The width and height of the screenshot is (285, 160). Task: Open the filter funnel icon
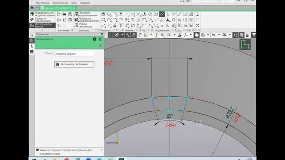click(254, 35)
